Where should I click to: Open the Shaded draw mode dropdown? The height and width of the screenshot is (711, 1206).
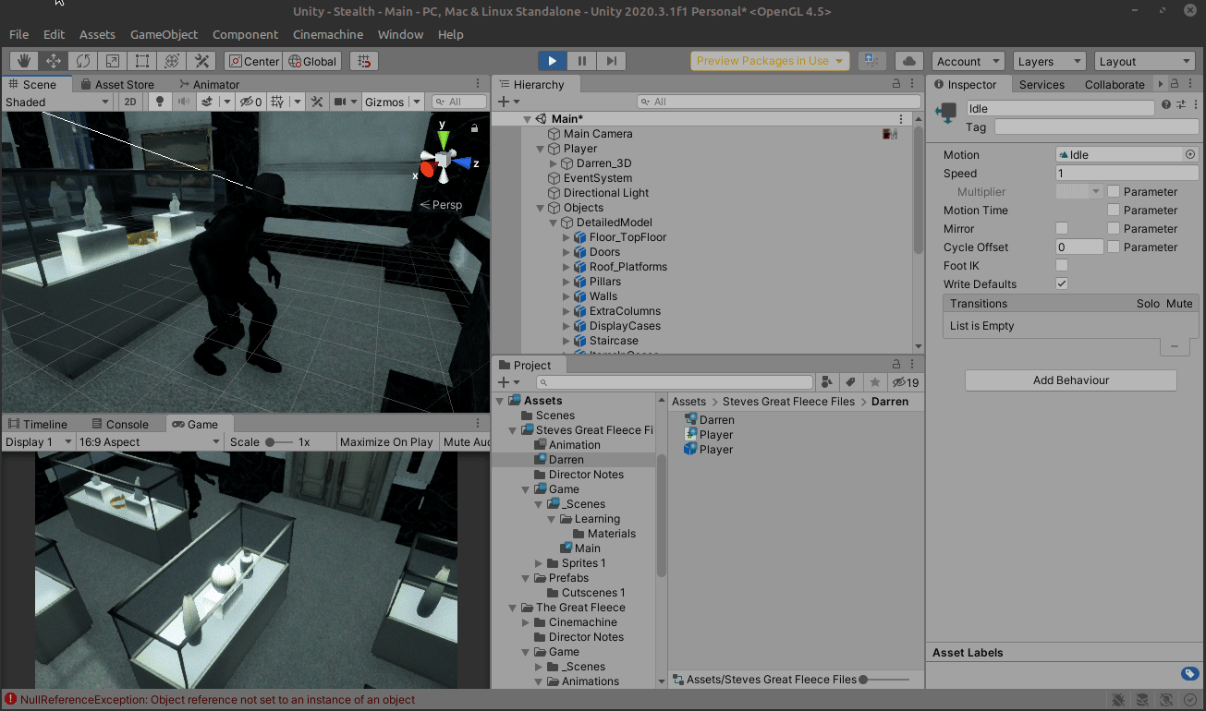pos(58,102)
